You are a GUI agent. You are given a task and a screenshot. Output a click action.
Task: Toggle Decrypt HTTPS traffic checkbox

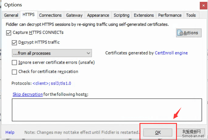(x=14, y=43)
